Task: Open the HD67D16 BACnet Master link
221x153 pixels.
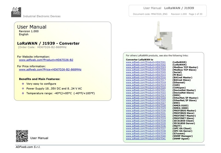Action: pos(146,77)
